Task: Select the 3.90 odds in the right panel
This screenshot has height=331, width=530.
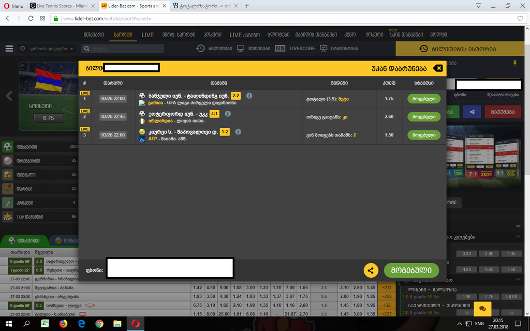Action: coord(489,253)
